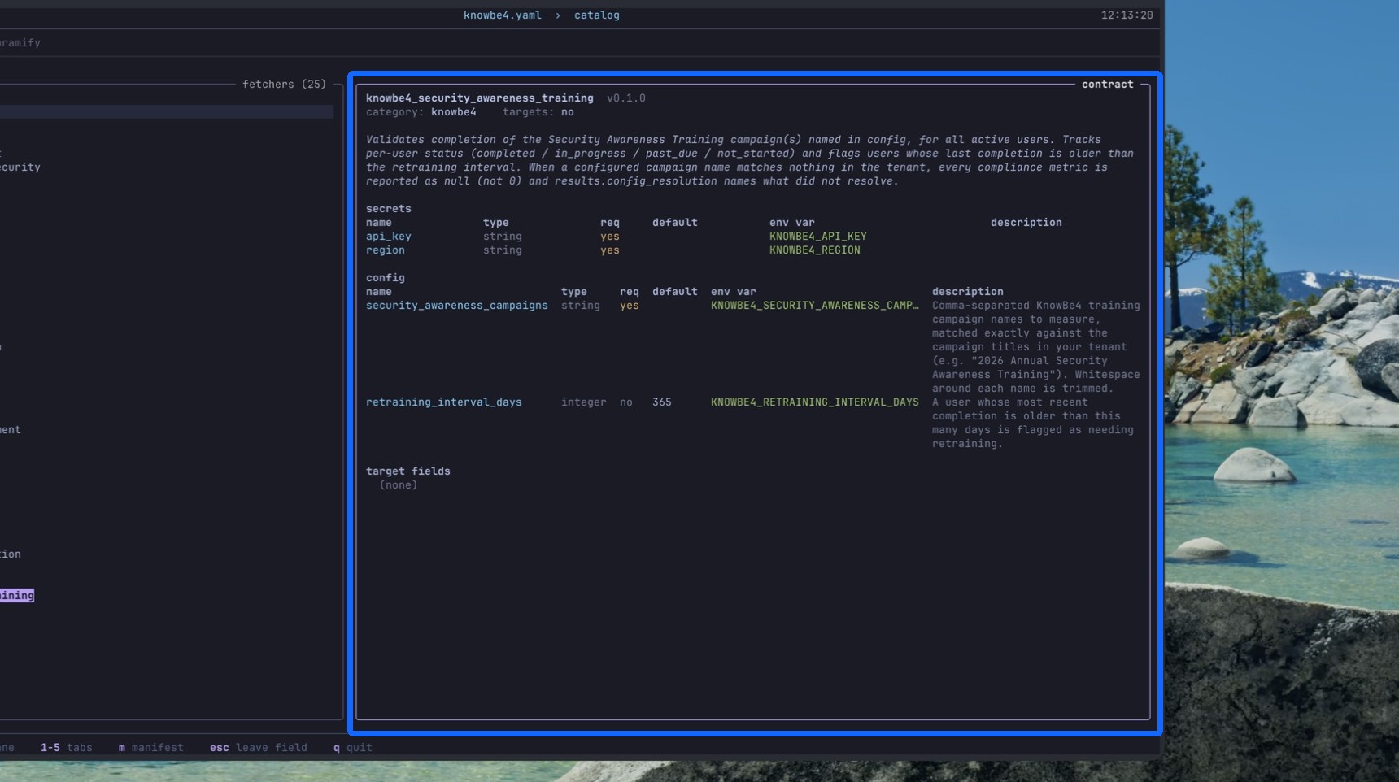The height and width of the screenshot is (782, 1399).
Task: Click the KNOWBE4_RETRAINING_INTERVAL_DAYS env var
Action: [814, 402]
